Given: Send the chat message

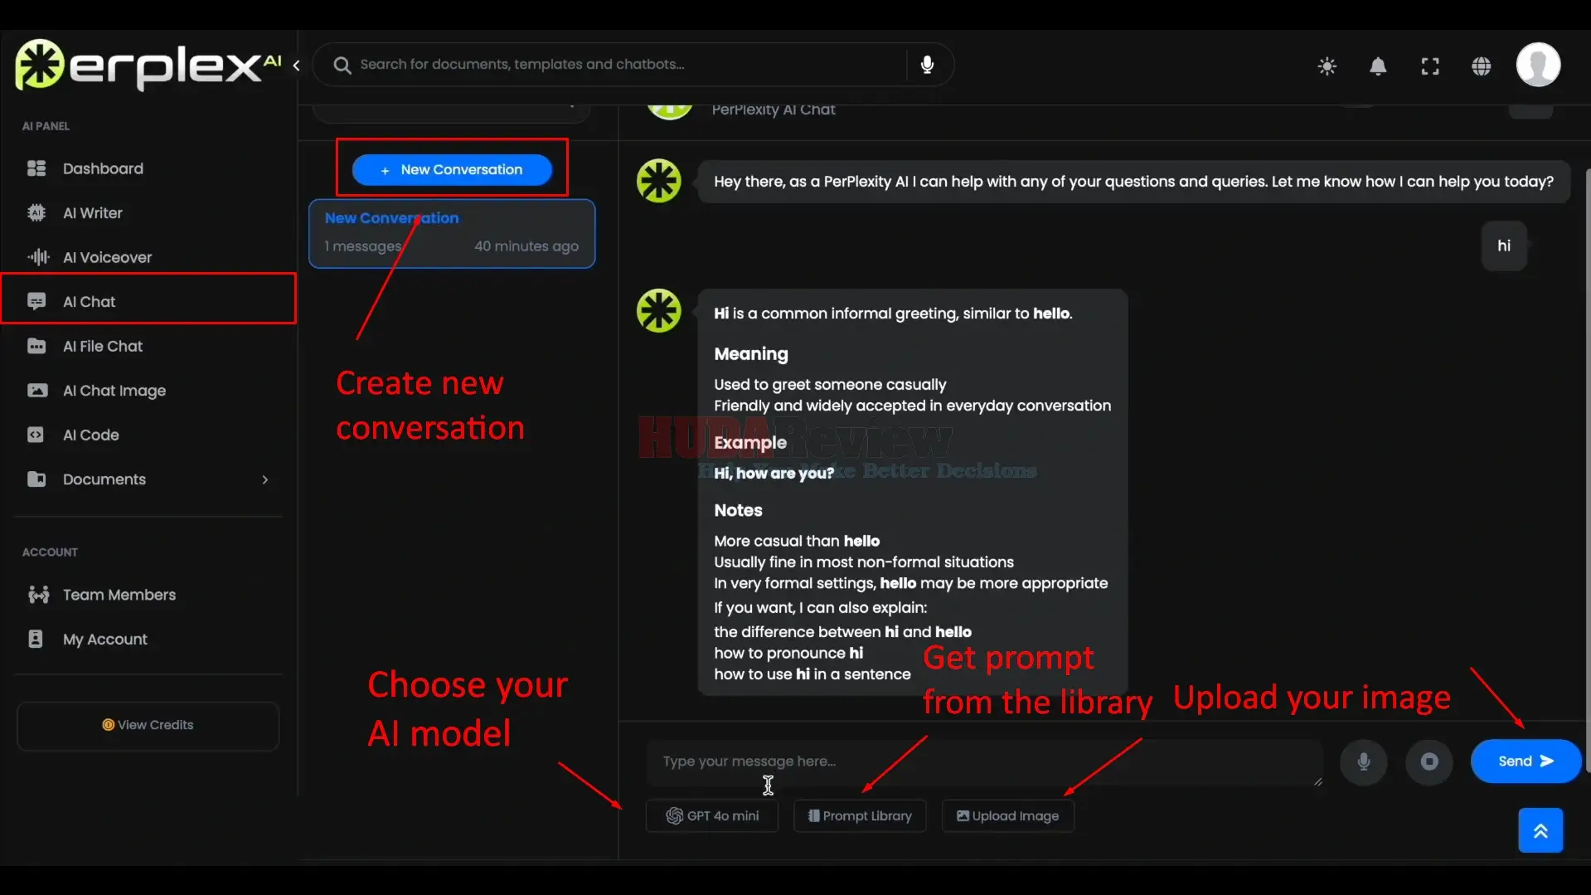Looking at the screenshot, I should coord(1526,761).
